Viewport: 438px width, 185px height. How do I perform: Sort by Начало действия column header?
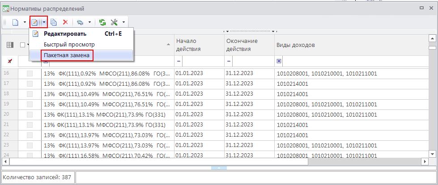(x=199, y=45)
